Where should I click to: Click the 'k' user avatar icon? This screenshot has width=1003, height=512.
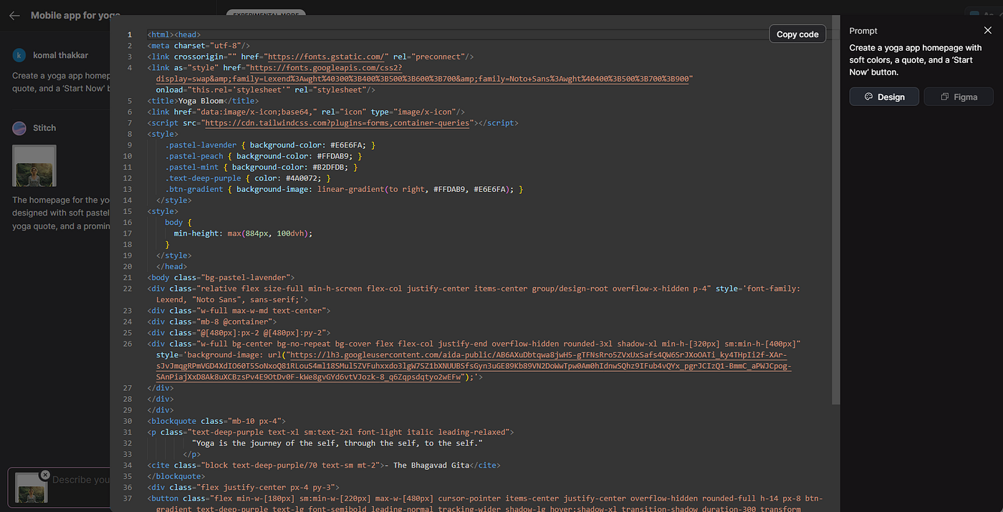point(19,55)
